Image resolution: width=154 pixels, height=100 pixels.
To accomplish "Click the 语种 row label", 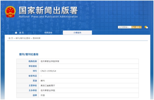I will tap(35, 95).
